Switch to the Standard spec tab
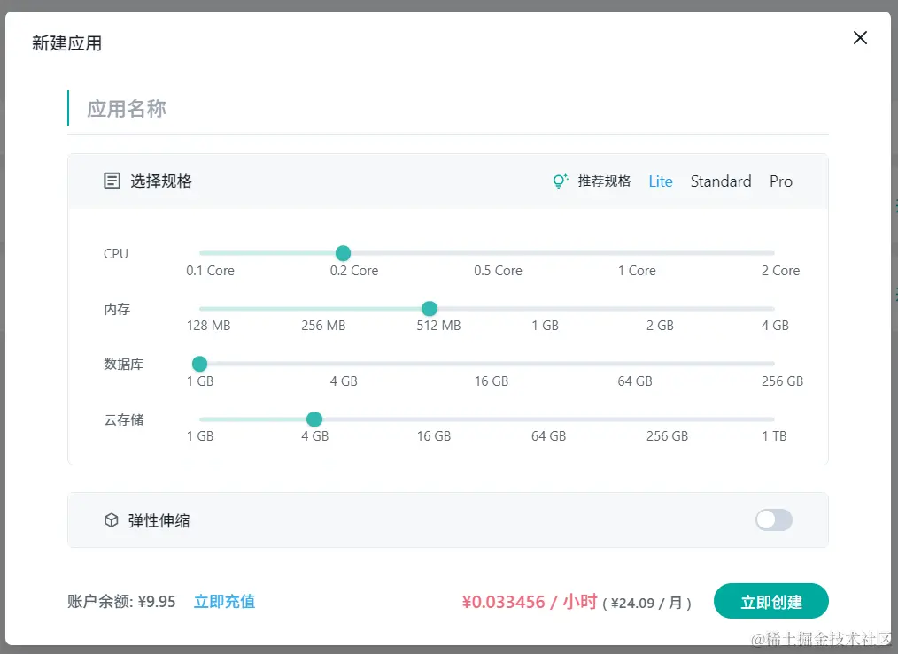The image size is (898, 654). [720, 181]
